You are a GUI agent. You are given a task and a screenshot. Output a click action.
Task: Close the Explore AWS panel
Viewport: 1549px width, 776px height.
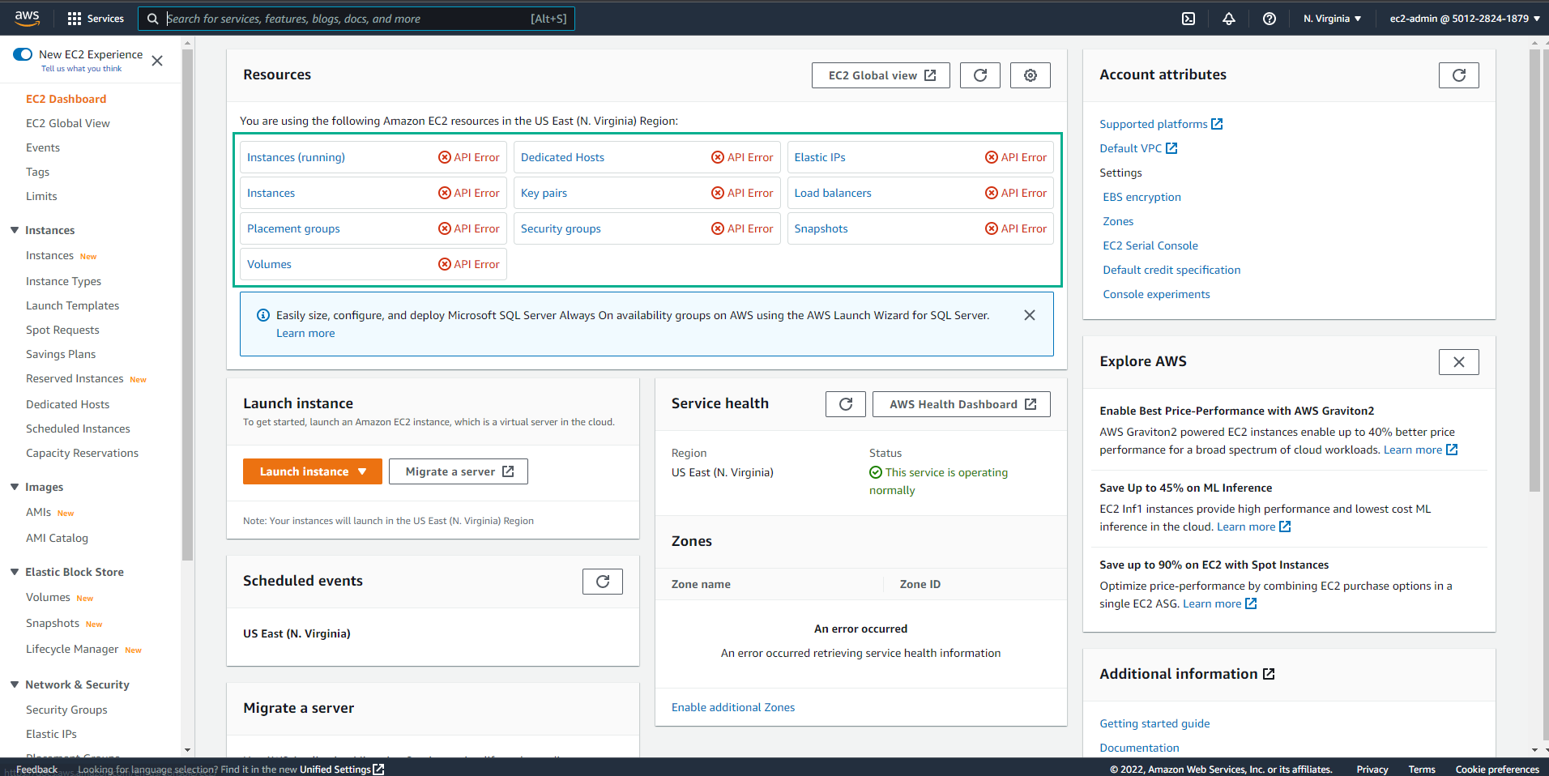click(1459, 362)
